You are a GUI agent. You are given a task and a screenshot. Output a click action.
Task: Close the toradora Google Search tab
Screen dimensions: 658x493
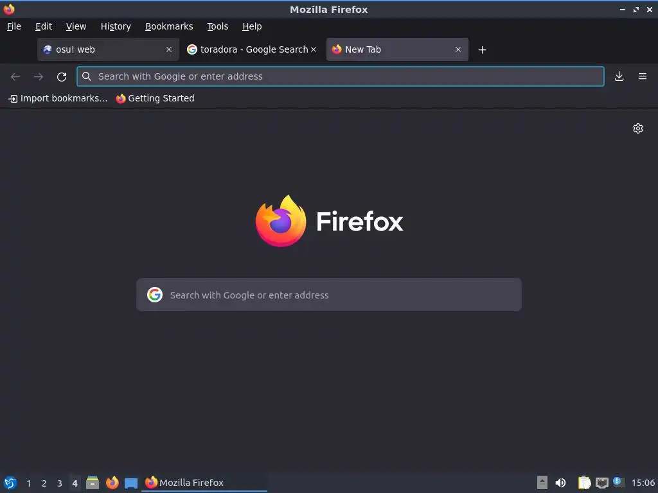click(x=314, y=49)
